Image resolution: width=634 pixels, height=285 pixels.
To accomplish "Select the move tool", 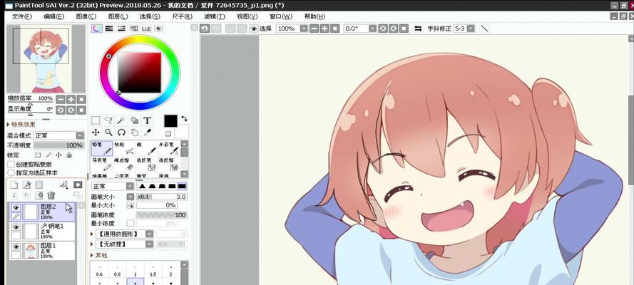I will [x=96, y=133].
